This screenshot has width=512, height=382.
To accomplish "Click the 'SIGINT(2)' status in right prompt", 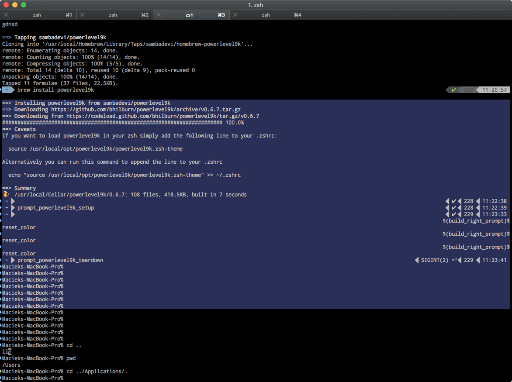I will (x=435, y=260).
